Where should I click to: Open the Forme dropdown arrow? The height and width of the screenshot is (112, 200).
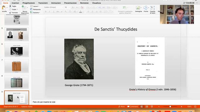[x=148, y=8]
